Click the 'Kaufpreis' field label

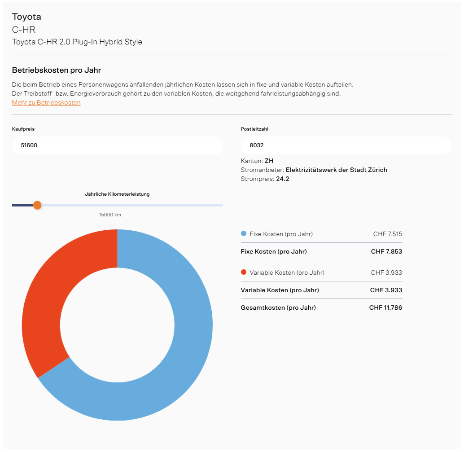(23, 129)
